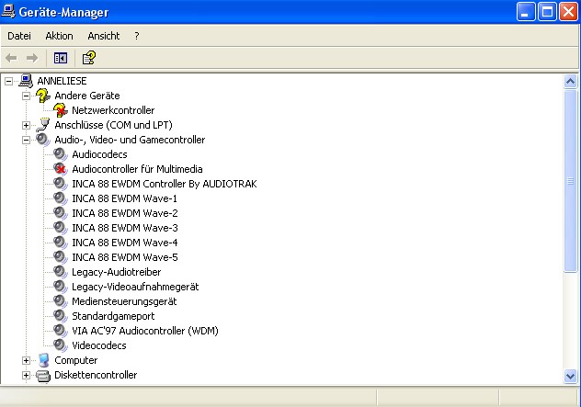
Task: Click the Audio-, Video- und Gamecontroller speaker icon
Action: click(43, 140)
